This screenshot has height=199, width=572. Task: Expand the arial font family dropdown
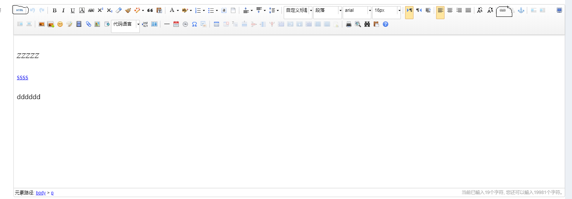(x=370, y=10)
